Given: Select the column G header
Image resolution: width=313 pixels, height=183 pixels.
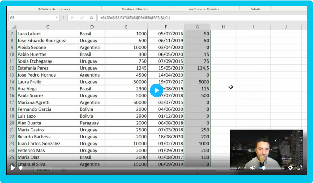Looking at the screenshot, I should 197,27.
